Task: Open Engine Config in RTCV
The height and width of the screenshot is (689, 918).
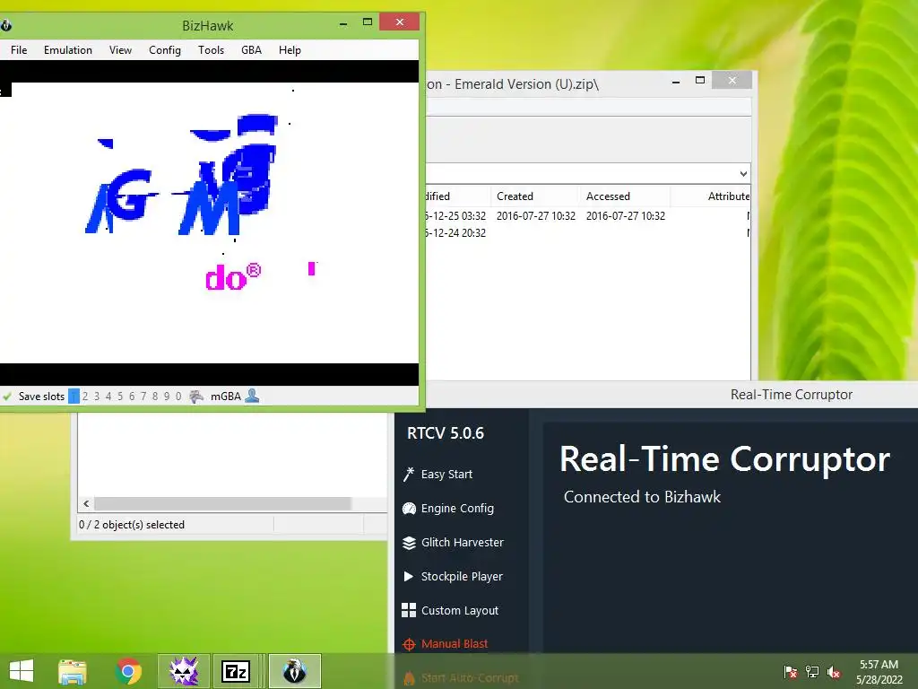Action: click(x=457, y=508)
